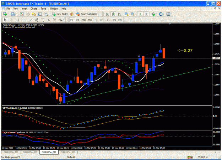Screen dimensions: 222x160
Task: Switch to M5 timeframe
Action: pyautogui.click(x=78, y=20)
